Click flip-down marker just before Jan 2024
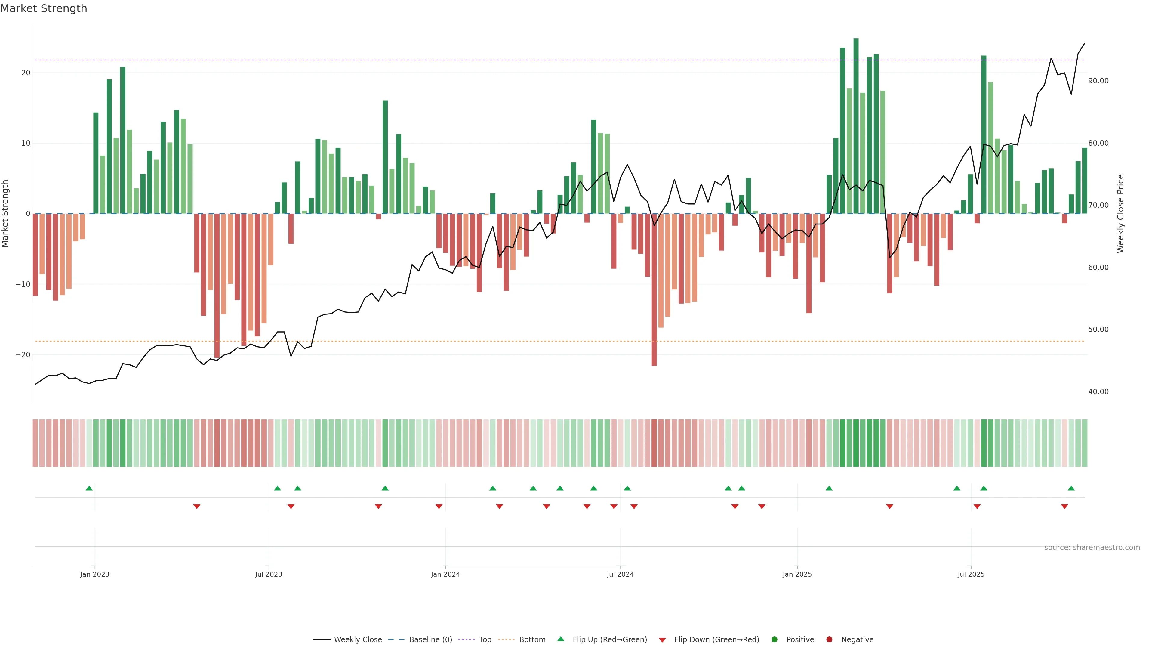The height and width of the screenshot is (650, 1155). coord(439,506)
